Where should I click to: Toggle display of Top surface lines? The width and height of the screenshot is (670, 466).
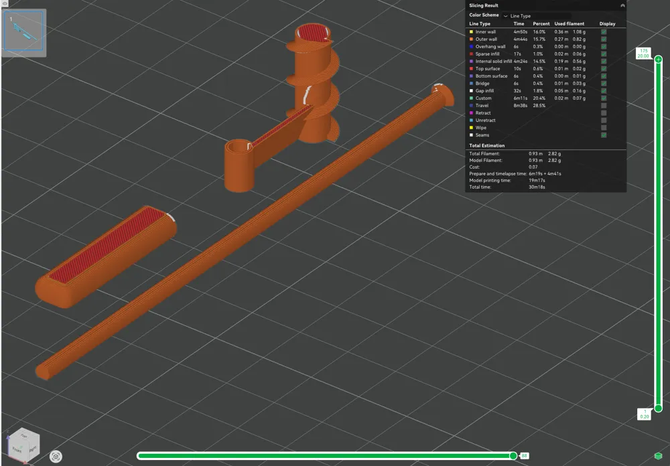click(604, 68)
